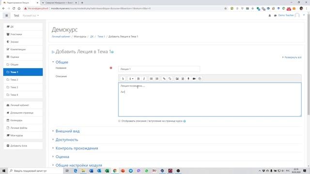Click the browser address bar
The height and width of the screenshot is (174, 310).
click(x=126, y=9)
